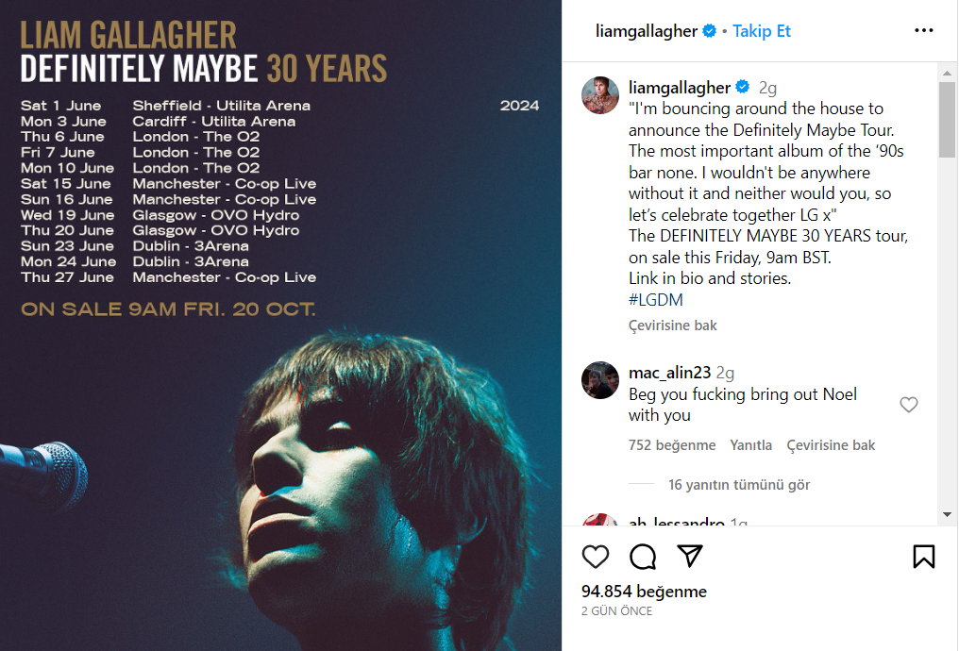Share the post via paper plane icon
Viewport: 959px width, 651px height.
691,556
